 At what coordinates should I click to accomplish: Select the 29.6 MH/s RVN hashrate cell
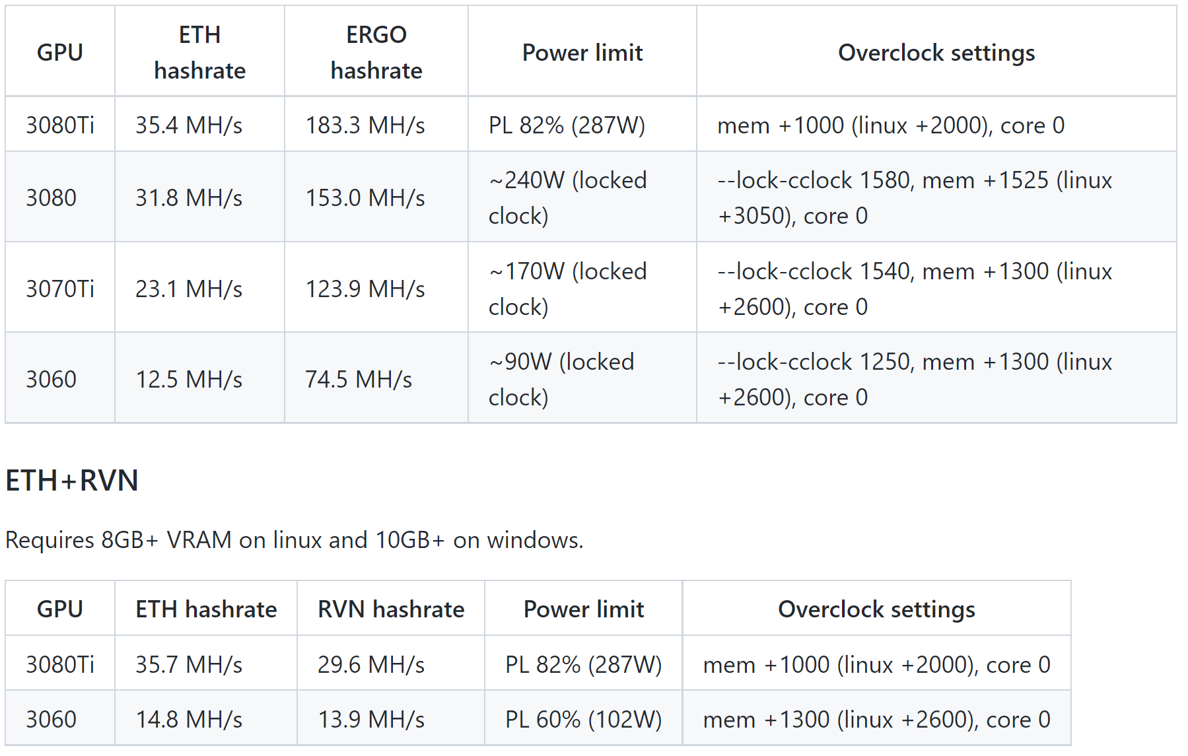391,664
